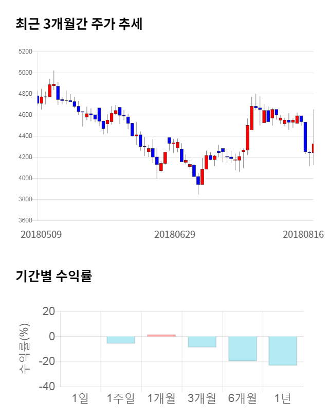
Task: Click the red 1개월 return bar
Action: click(161, 335)
